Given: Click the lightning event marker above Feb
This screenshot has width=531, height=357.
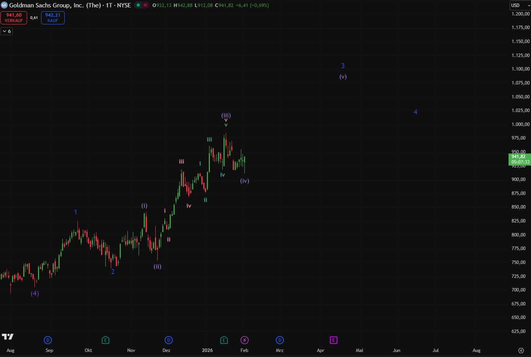Looking at the screenshot, I should (244, 340).
